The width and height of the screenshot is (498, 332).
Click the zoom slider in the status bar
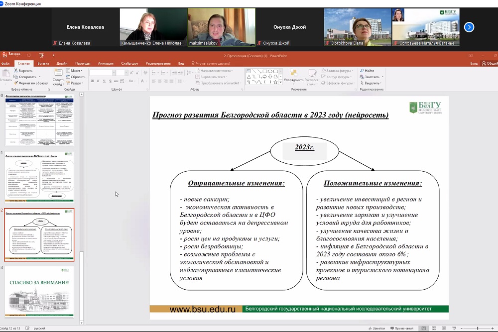pos(478,329)
